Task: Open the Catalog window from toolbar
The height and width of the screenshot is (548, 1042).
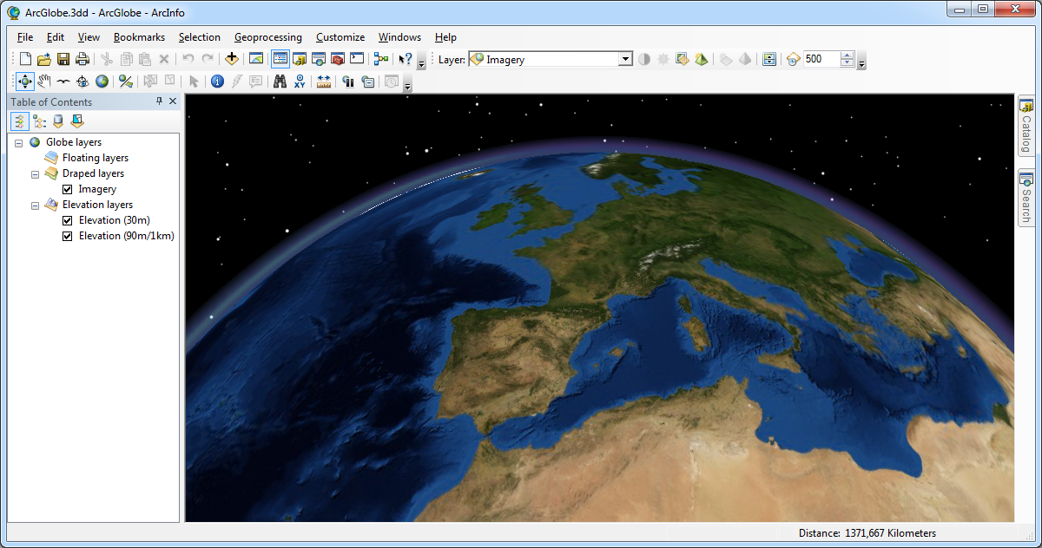Action: click(300, 59)
